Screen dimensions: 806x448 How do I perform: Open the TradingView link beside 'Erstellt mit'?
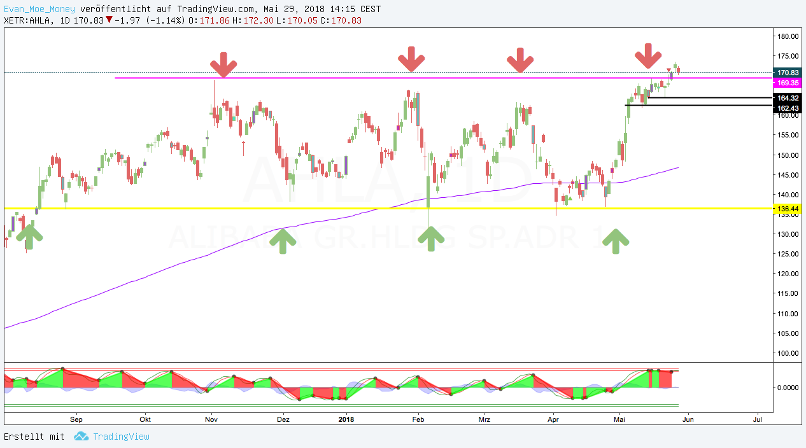121,437
